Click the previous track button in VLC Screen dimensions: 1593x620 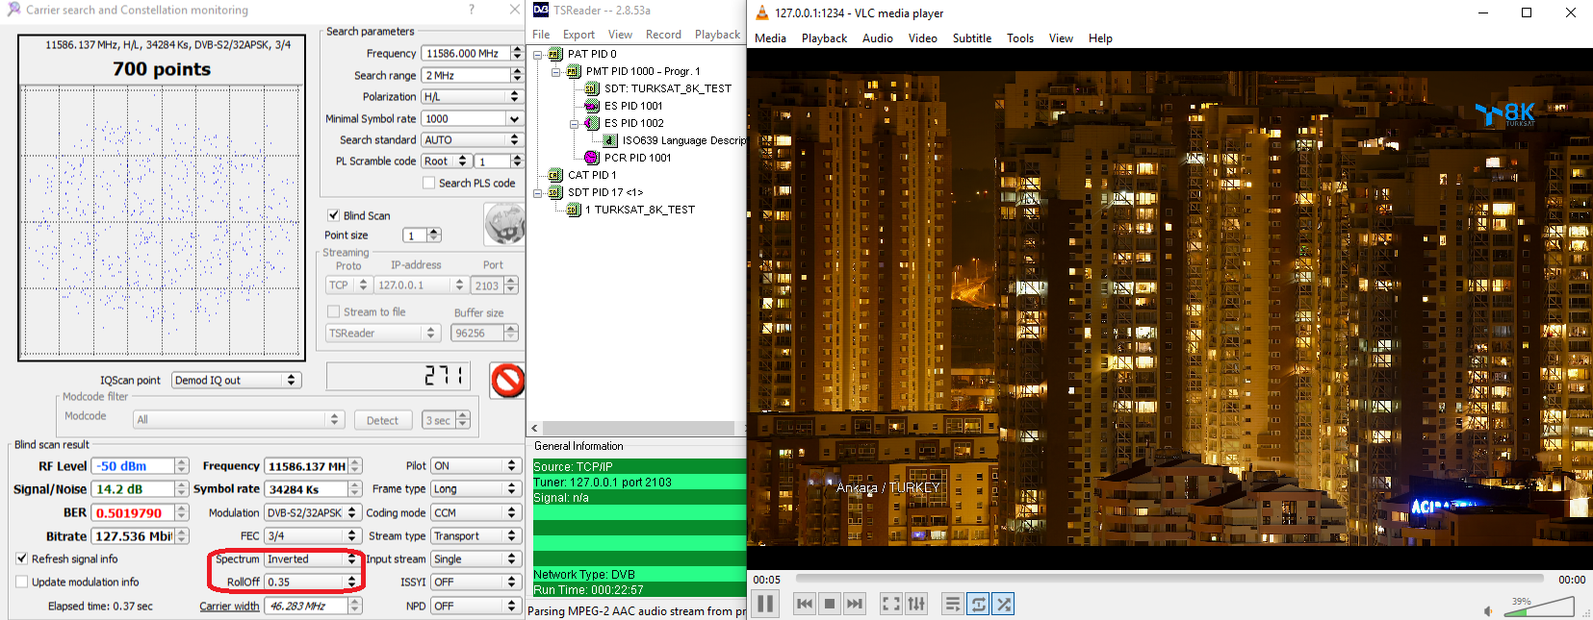[805, 604]
